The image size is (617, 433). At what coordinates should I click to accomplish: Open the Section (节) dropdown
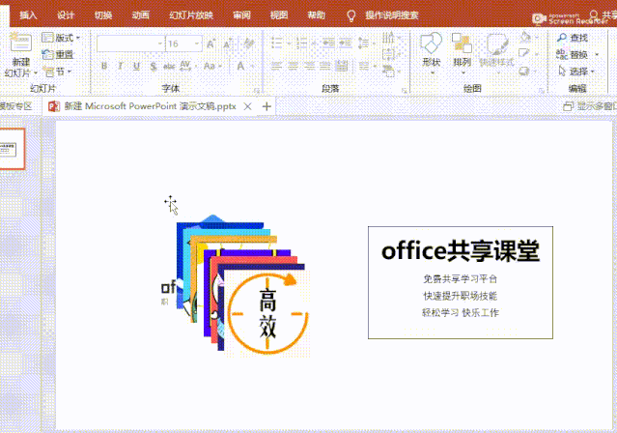tap(57, 72)
